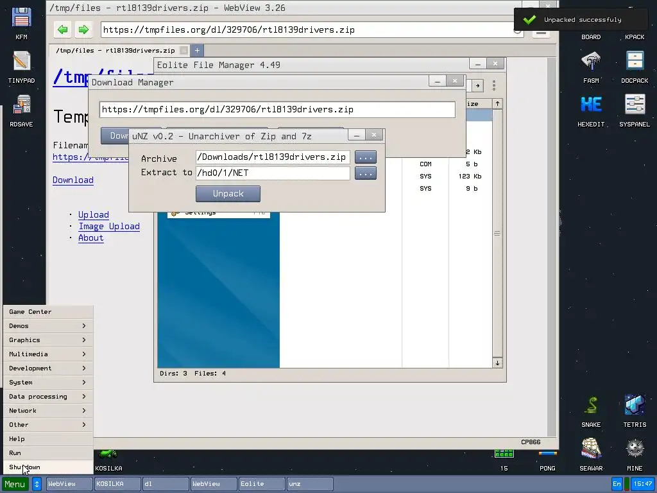Select the 5 b COM file row
Viewport: 657px width, 493px height.
click(386, 164)
